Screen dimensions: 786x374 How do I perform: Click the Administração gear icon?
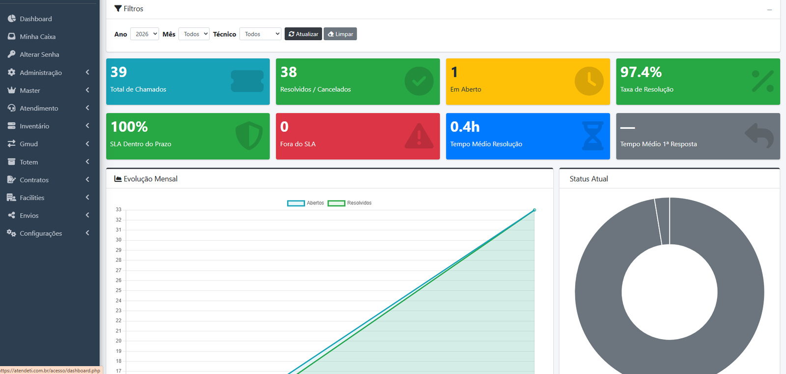12,72
